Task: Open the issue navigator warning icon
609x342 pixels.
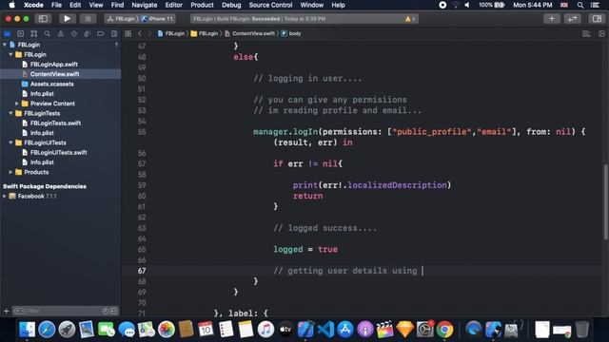Action: click(61, 34)
